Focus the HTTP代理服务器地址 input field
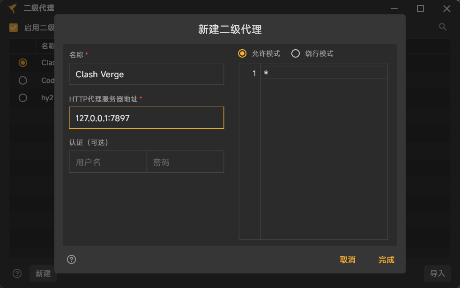Viewport: 460px width, 288px height. pos(147,118)
